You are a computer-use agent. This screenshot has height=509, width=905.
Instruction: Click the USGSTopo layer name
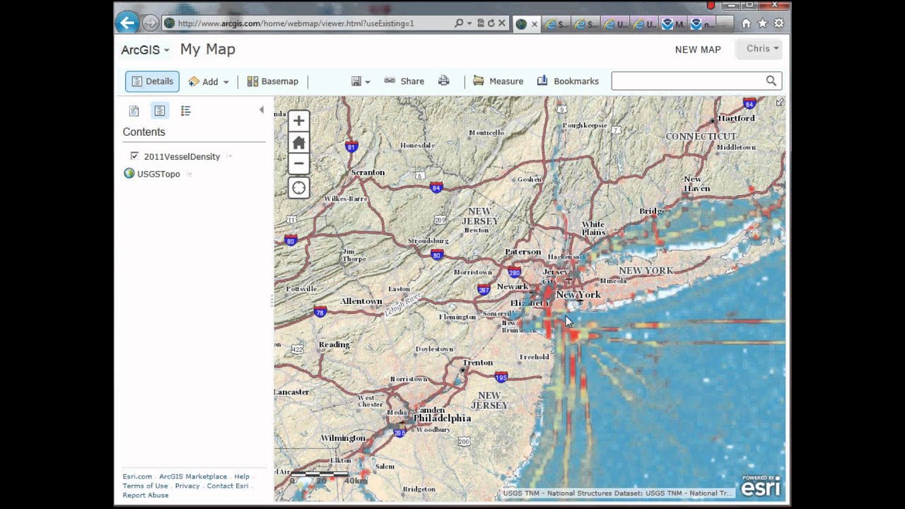coord(158,174)
